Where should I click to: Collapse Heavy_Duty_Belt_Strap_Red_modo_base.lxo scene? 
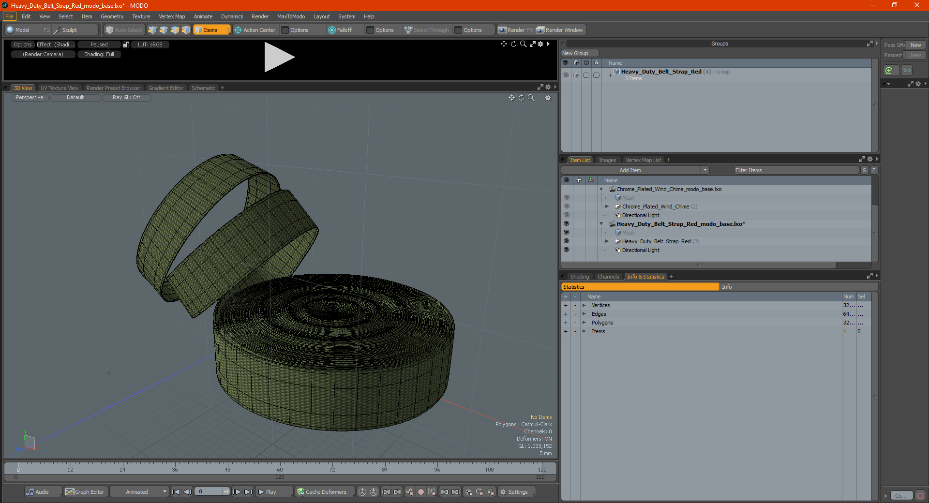click(x=601, y=224)
